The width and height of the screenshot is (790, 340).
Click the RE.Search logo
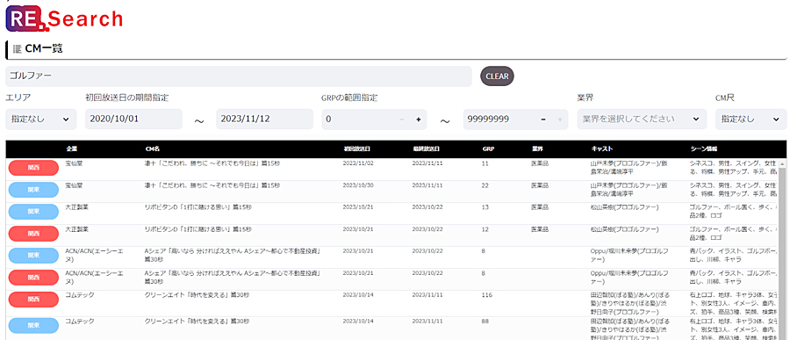pyautogui.click(x=64, y=18)
